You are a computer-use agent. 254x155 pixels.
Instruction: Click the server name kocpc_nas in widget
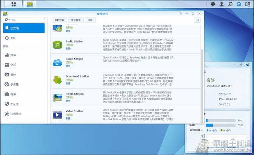pos(225,93)
